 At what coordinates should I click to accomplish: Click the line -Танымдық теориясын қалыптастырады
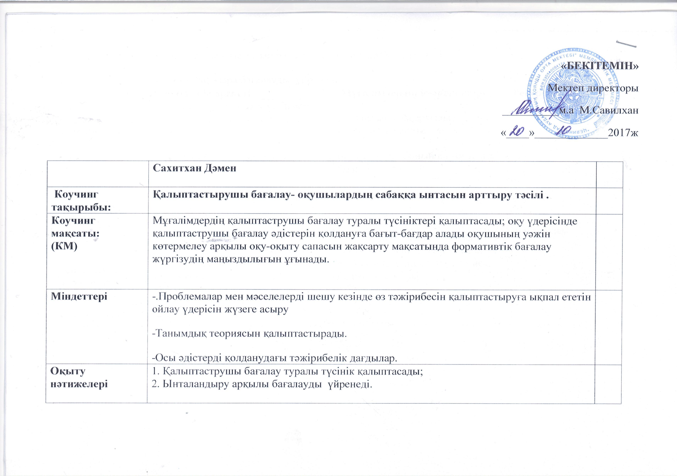249,333
